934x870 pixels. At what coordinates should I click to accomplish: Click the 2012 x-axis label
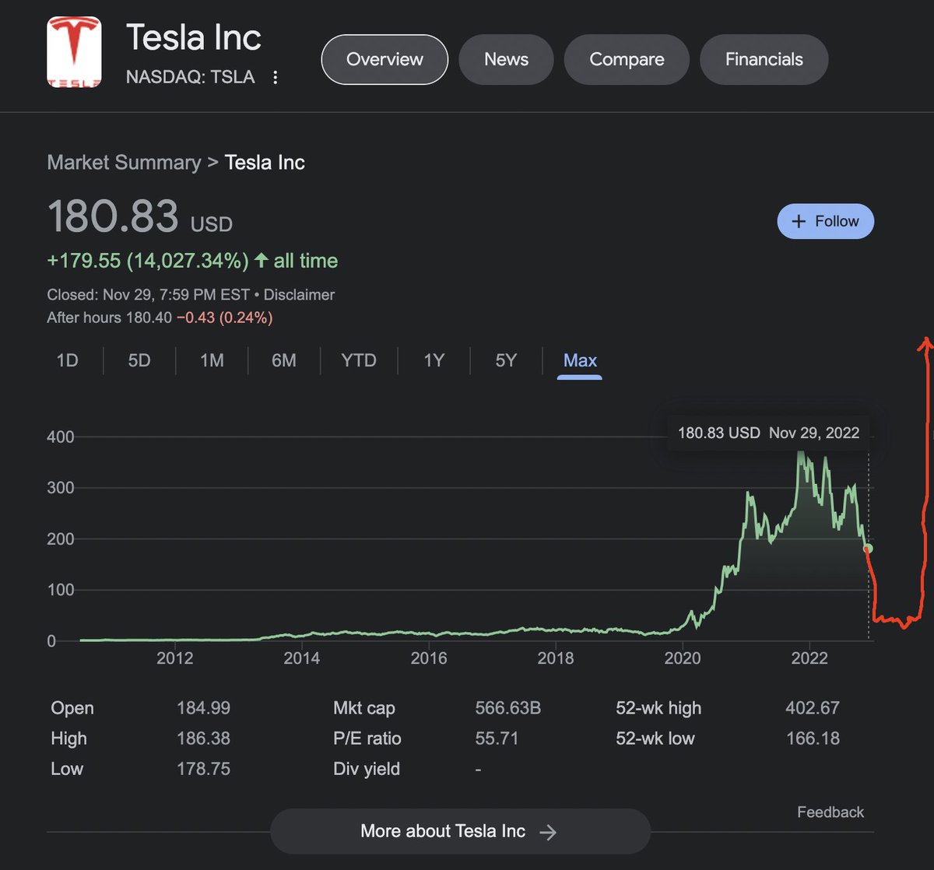[175, 658]
